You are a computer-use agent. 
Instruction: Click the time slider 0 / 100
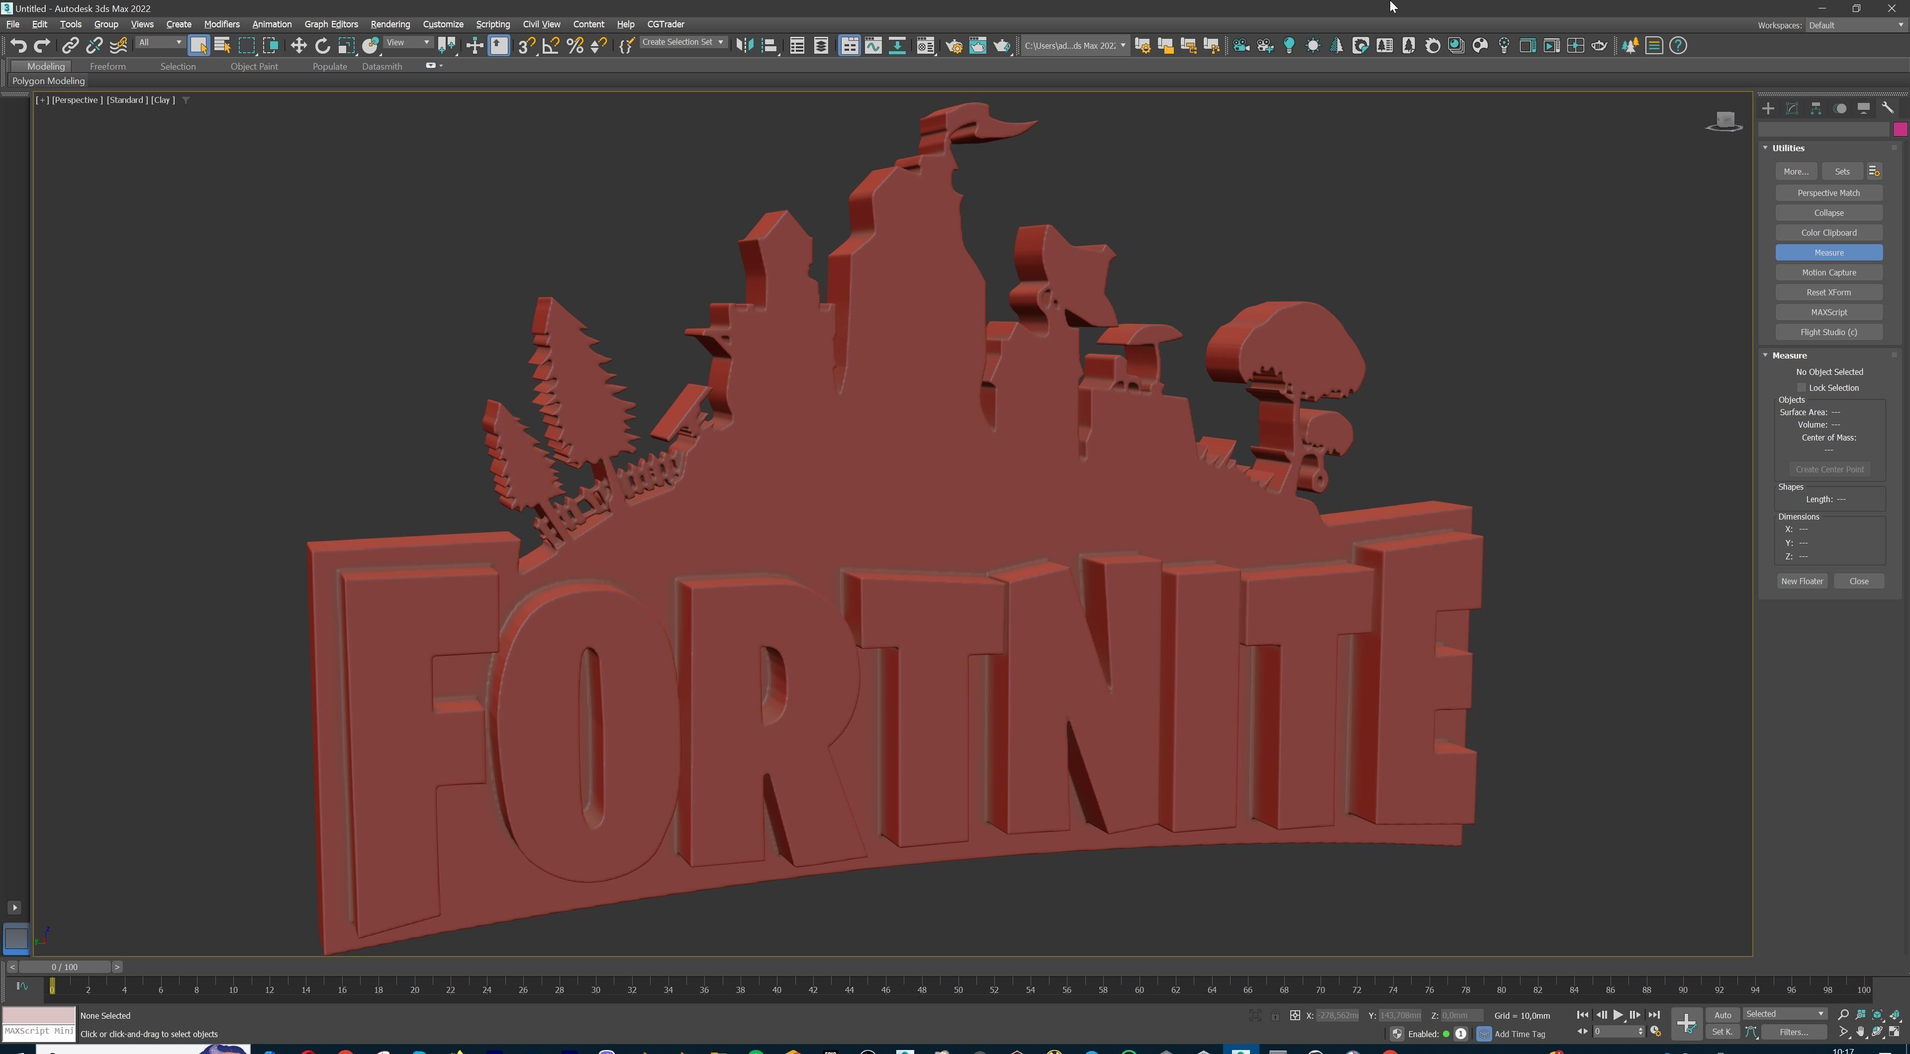coord(65,966)
